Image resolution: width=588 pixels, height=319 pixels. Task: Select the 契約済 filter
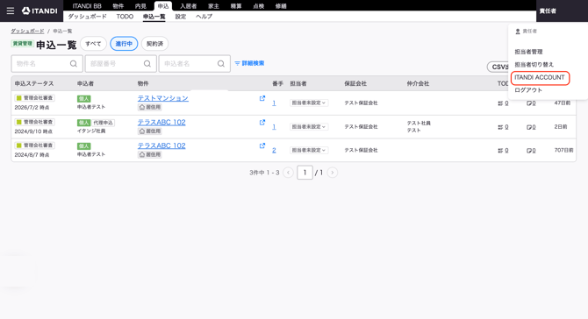tap(154, 44)
